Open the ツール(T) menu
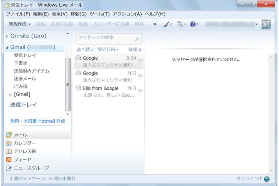 100,14
